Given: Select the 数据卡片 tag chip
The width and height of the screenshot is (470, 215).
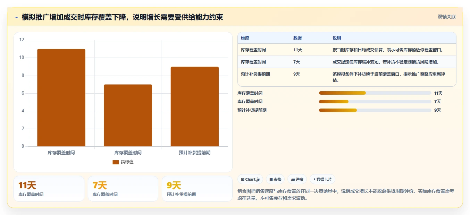Looking at the screenshot, I should (322, 179).
